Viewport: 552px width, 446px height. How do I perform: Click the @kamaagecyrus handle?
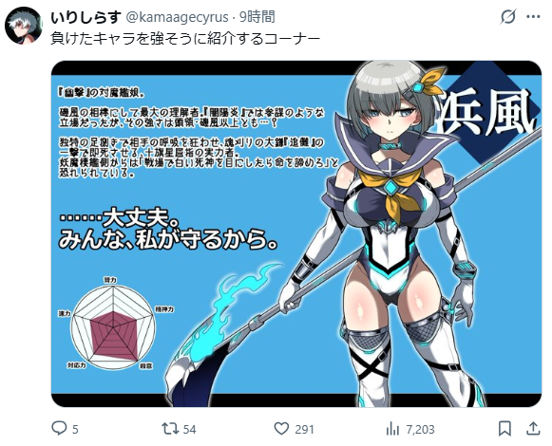[178, 17]
